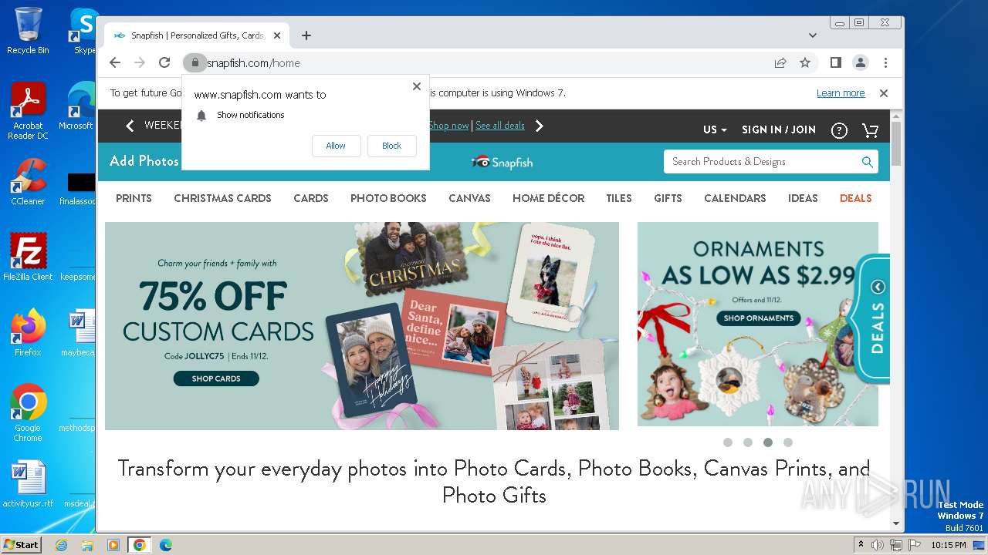Open site info lock icon
The height and width of the screenshot is (555, 988).
pos(195,62)
